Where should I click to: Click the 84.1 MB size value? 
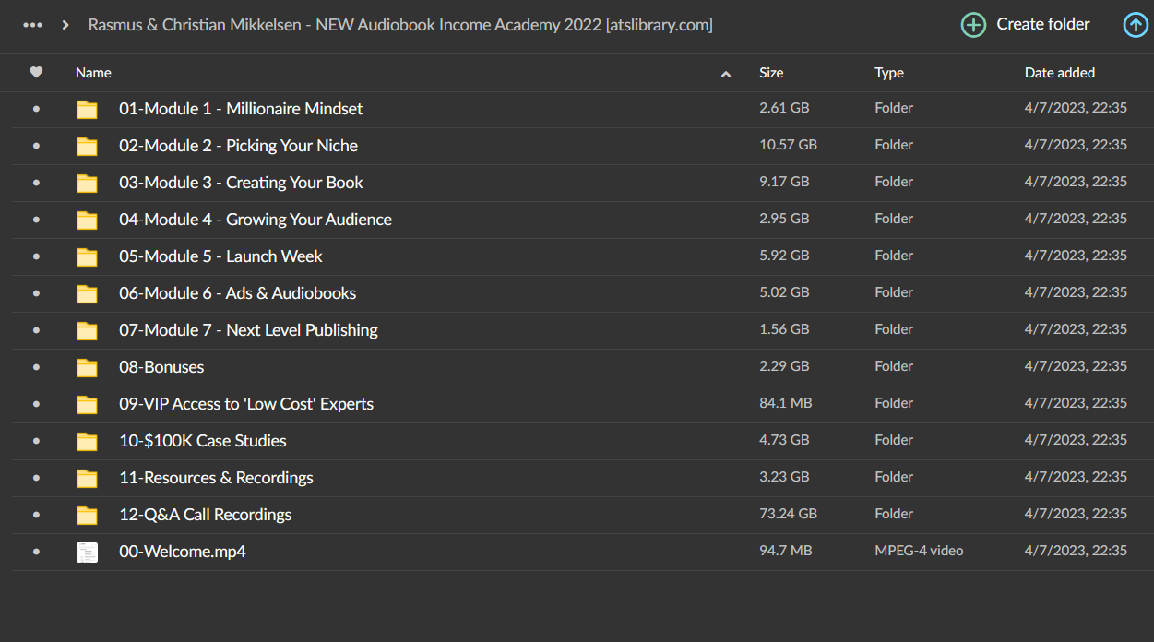(x=785, y=403)
